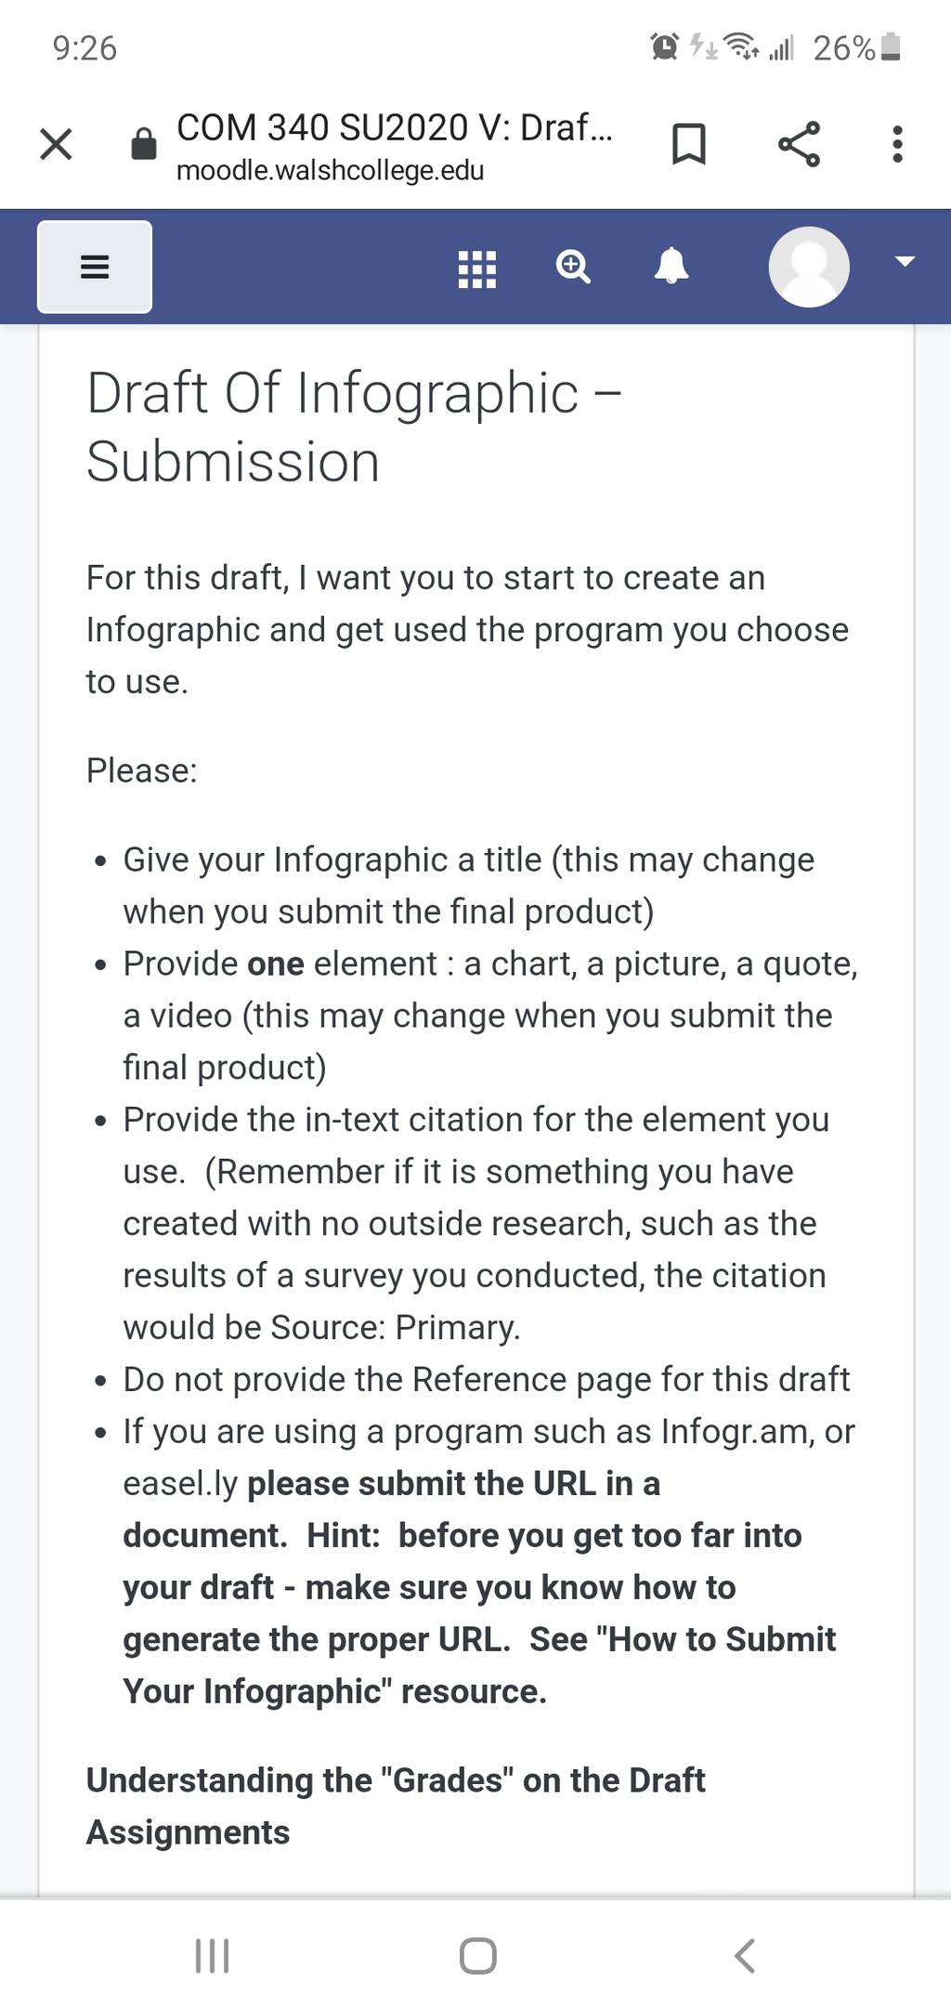The image size is (951, 2009).
Task: Open the share icon
Action: [799, 144]
